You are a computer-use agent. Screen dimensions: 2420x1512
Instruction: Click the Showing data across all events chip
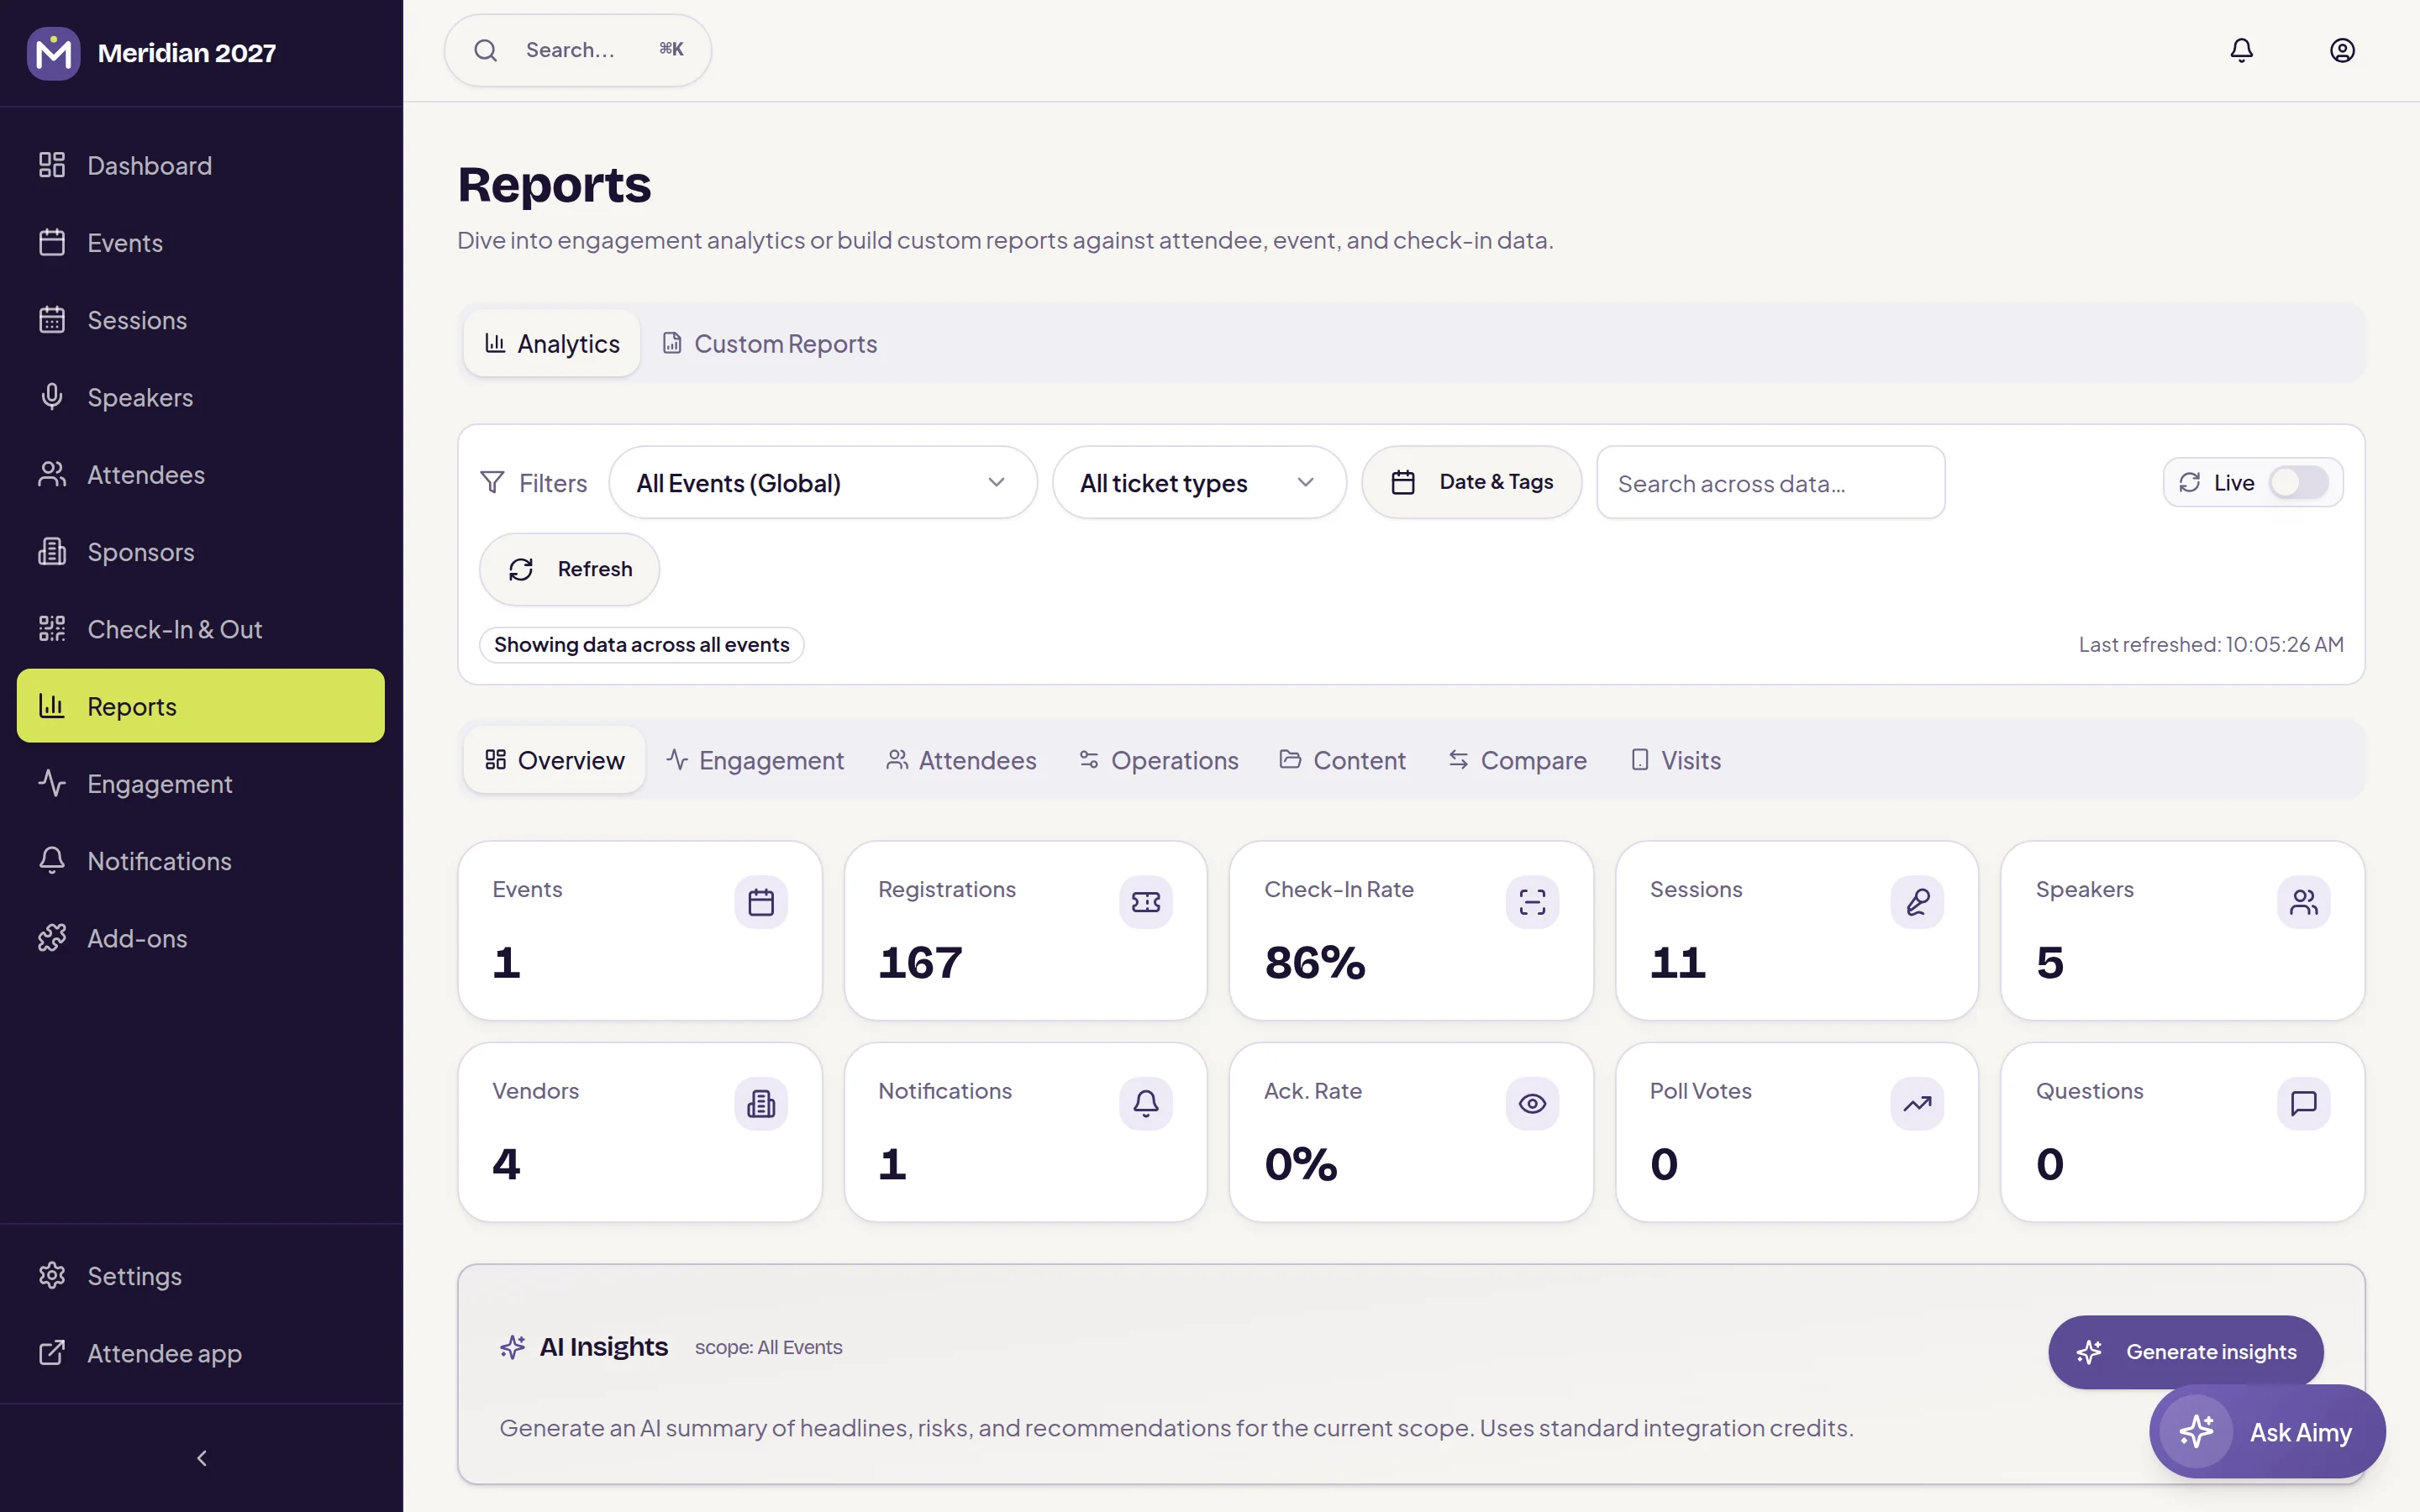coord(642,645)
